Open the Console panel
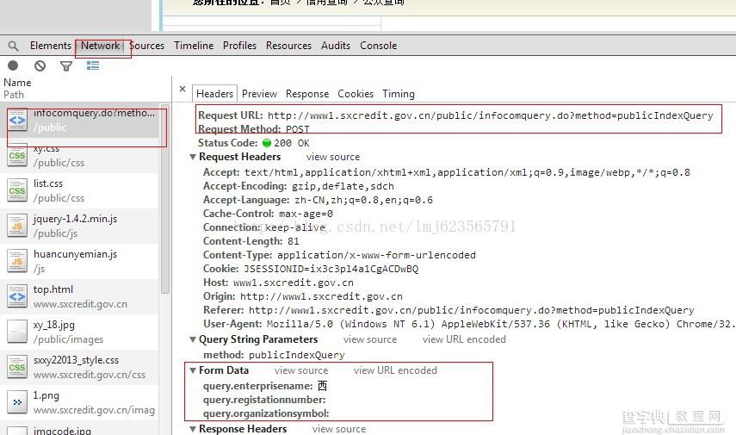 click(x=378, y=46)
